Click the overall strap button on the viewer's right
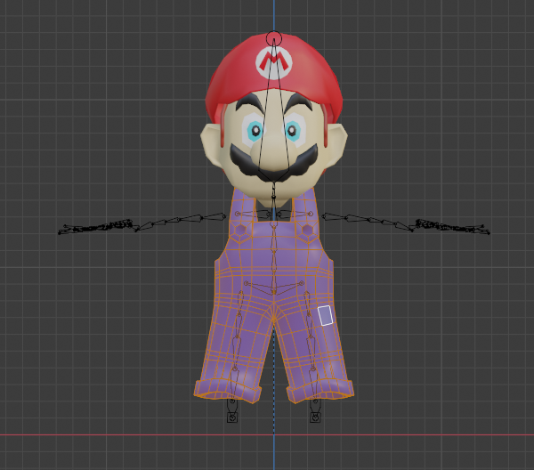Screen dimensions: 534x470 (x=307, y=230)
